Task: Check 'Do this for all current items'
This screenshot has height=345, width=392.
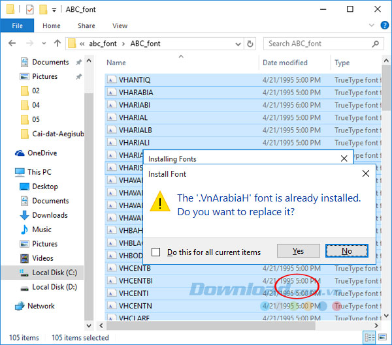Action: coord(156,252)
